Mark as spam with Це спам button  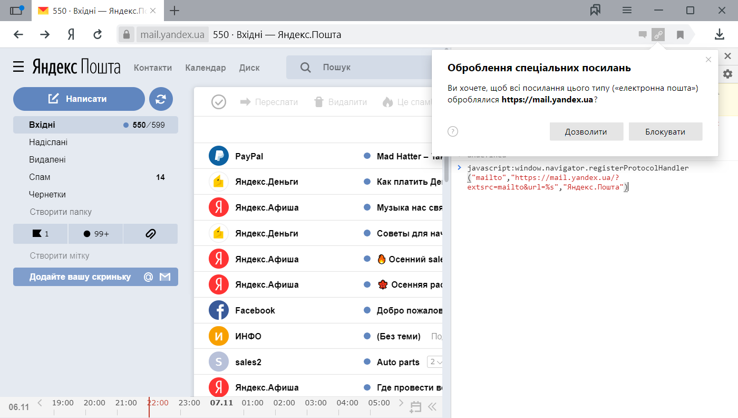407,102
